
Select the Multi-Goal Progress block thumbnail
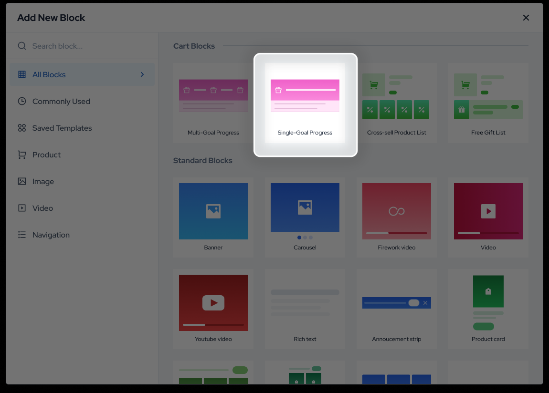[213, 96]
